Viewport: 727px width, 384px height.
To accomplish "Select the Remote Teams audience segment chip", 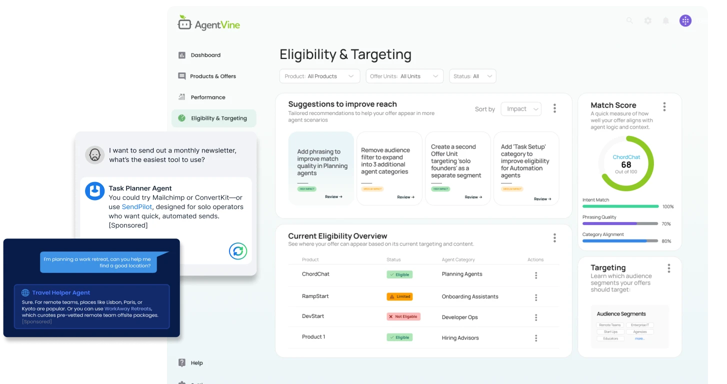I will (x=609, y=324).
